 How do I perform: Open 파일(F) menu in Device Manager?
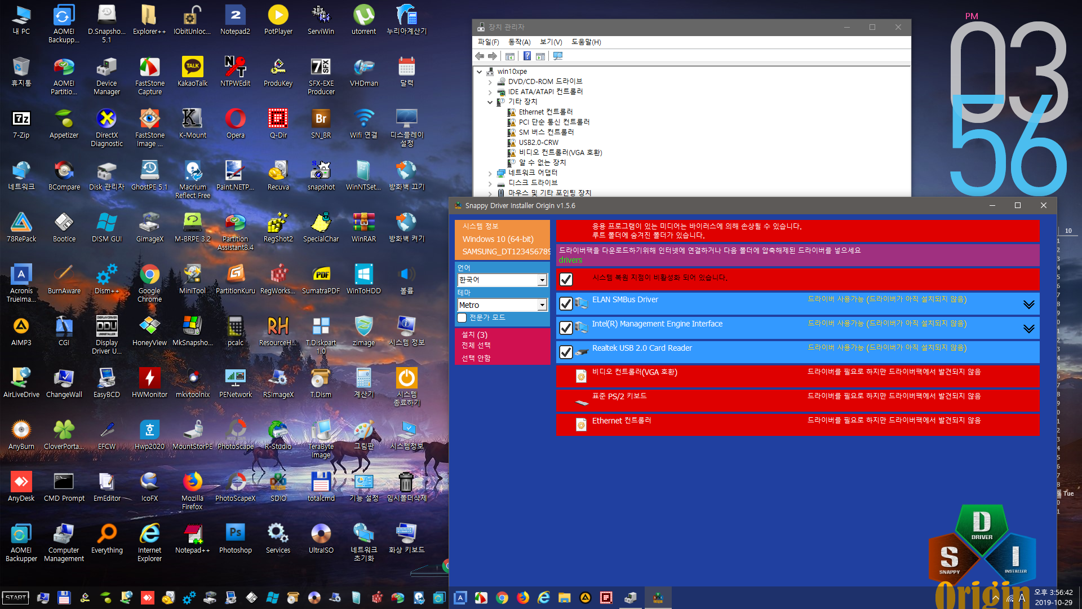point(488,42)
